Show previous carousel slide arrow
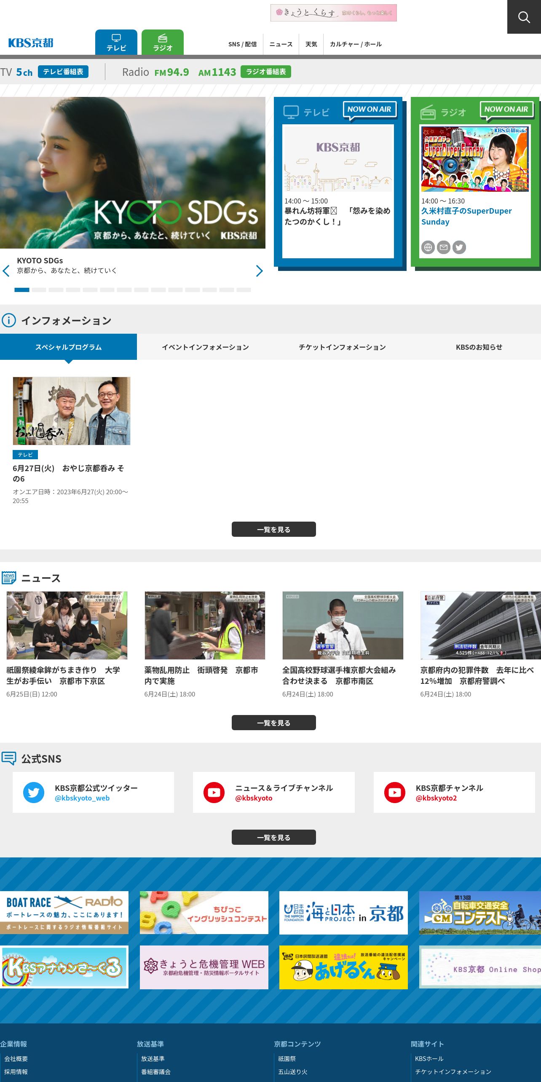 (6, 271)
